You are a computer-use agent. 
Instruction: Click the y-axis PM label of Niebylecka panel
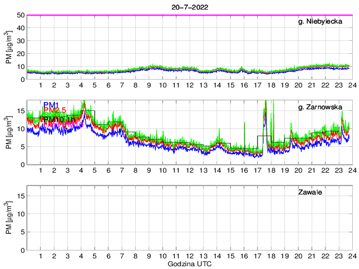(9, 48)
